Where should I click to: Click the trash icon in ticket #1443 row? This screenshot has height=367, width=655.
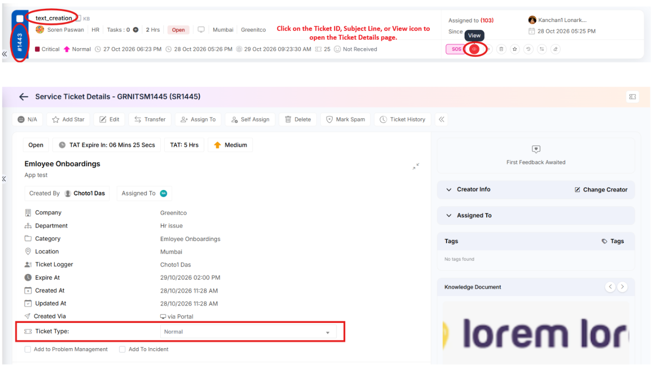point(501,49)
